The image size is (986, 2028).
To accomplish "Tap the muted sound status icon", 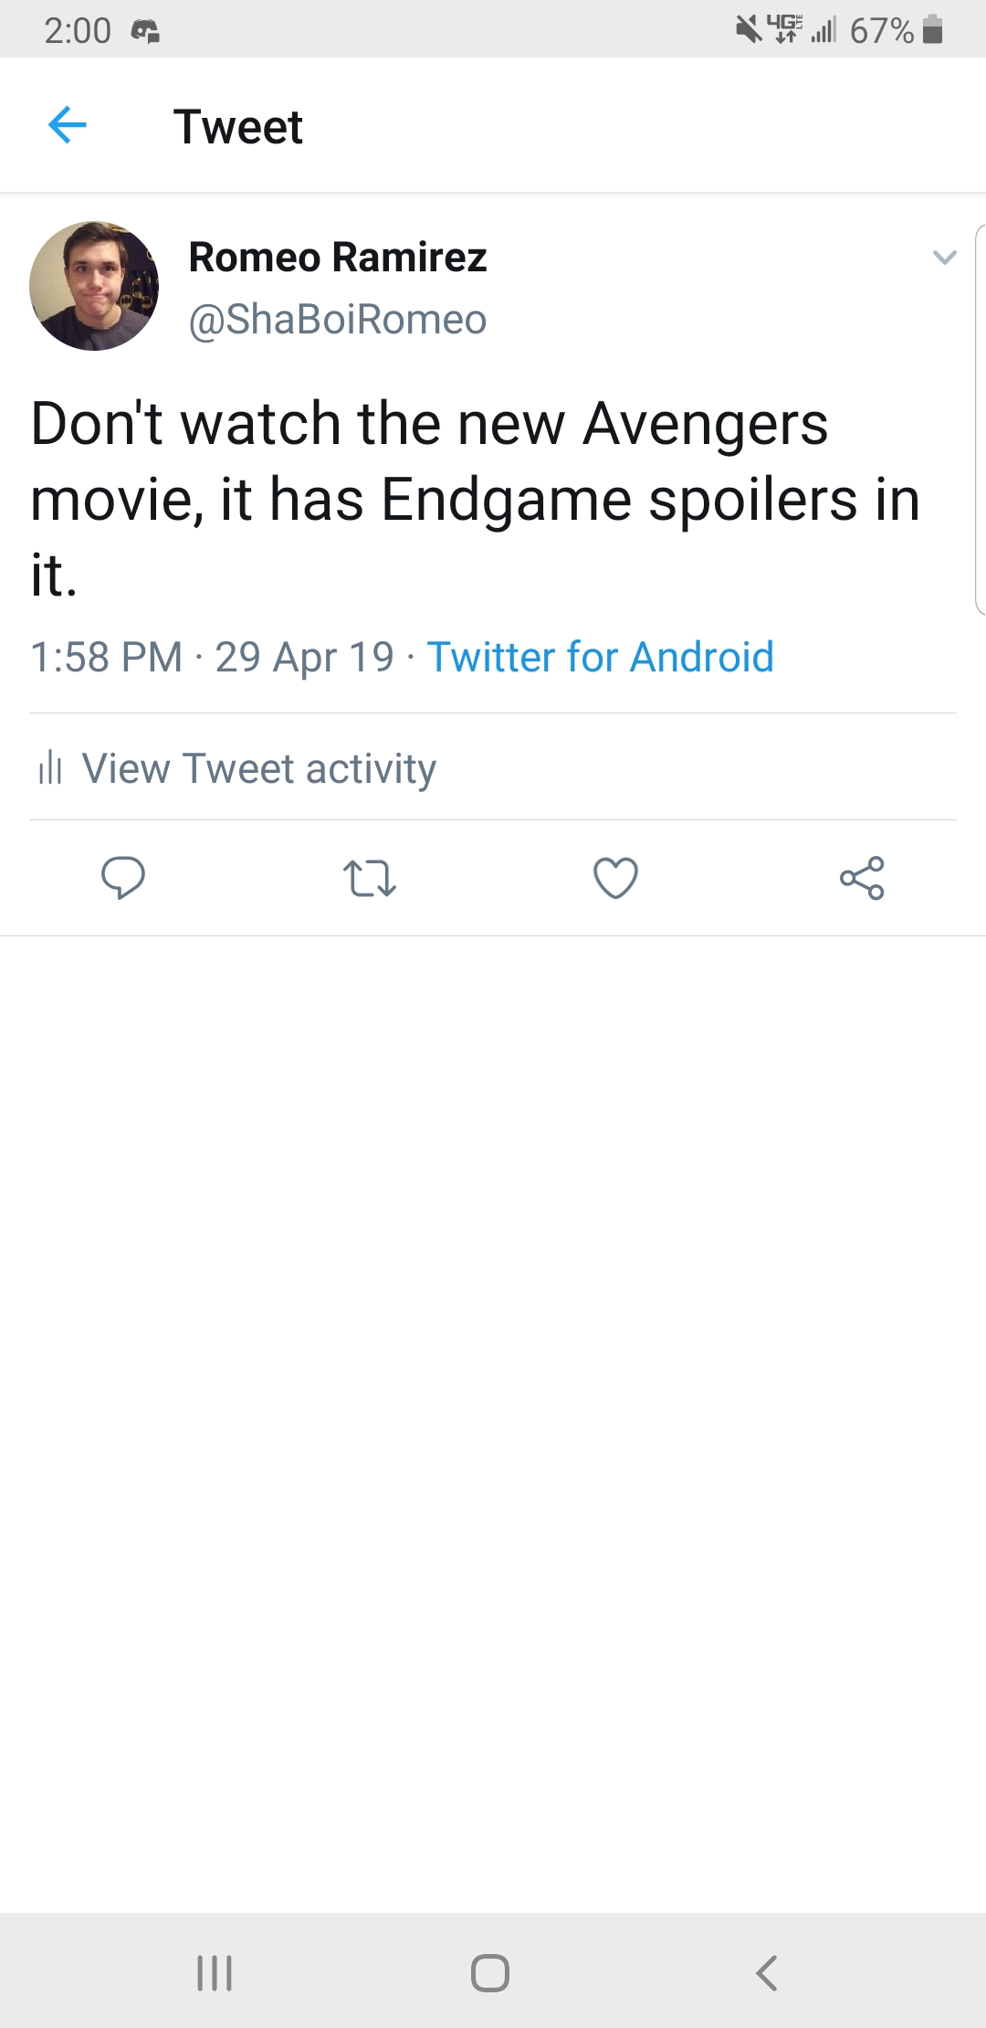I will point(749,31).
